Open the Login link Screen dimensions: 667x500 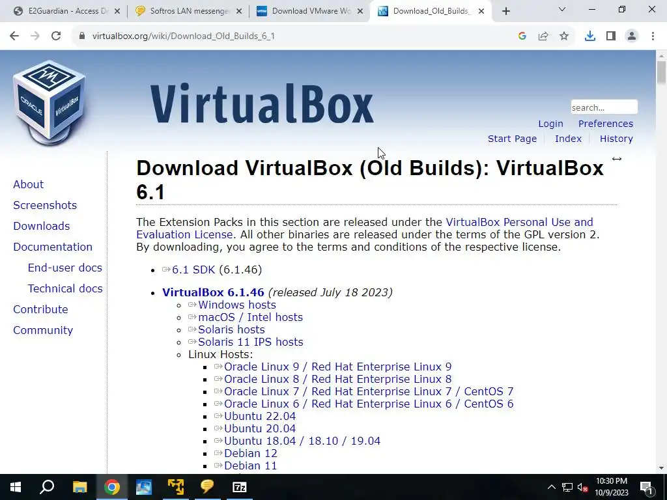coord(550,124)
